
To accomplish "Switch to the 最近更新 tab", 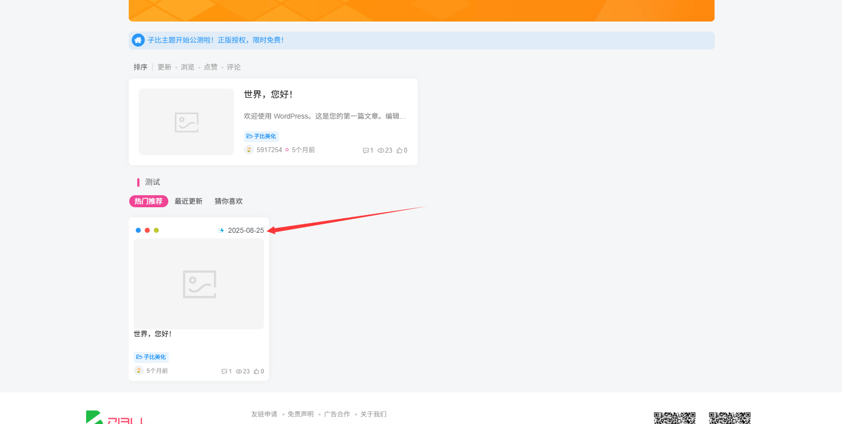I will (189, 201).
